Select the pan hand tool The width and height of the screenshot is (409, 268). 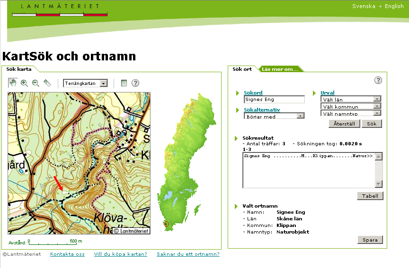pos(13,83)
